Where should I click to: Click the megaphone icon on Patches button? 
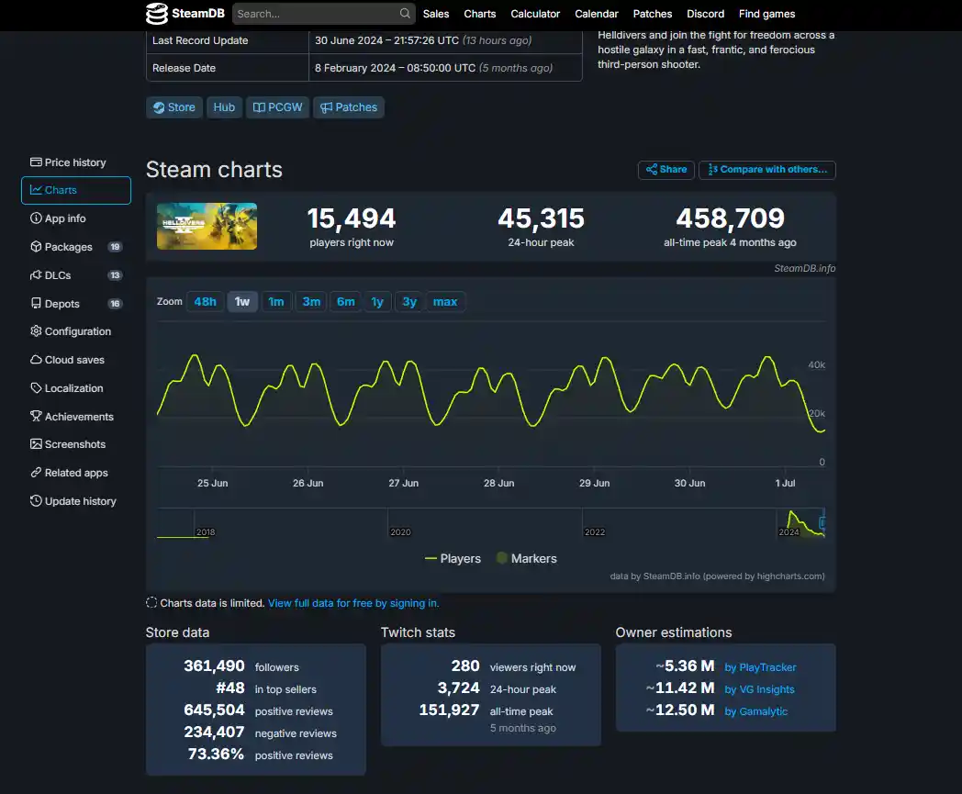[327, 107]
